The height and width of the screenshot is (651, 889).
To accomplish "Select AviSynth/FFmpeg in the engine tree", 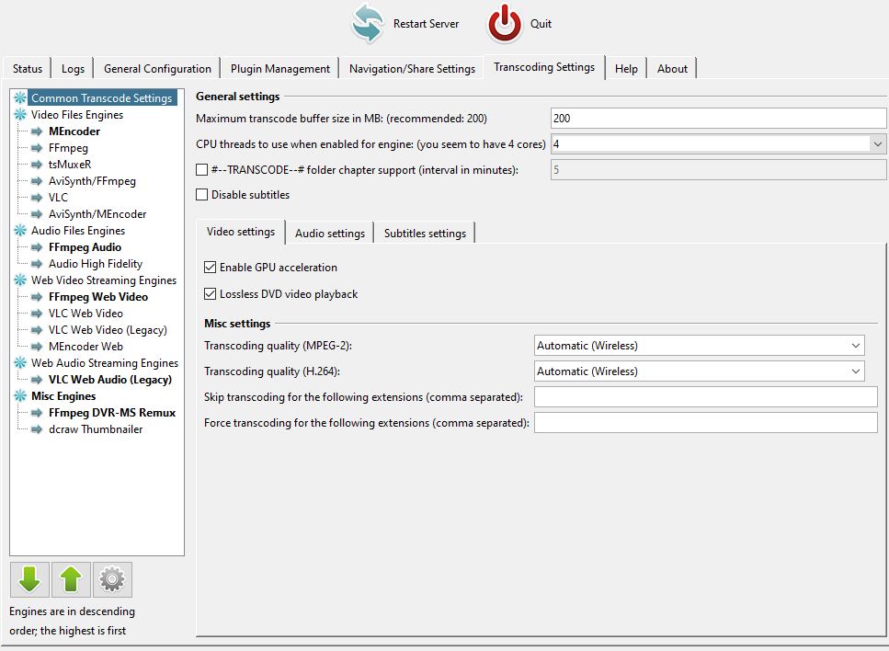I will [92, 181].
